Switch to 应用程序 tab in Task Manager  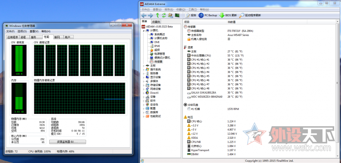pyautogui.click(x=13, y=37)
